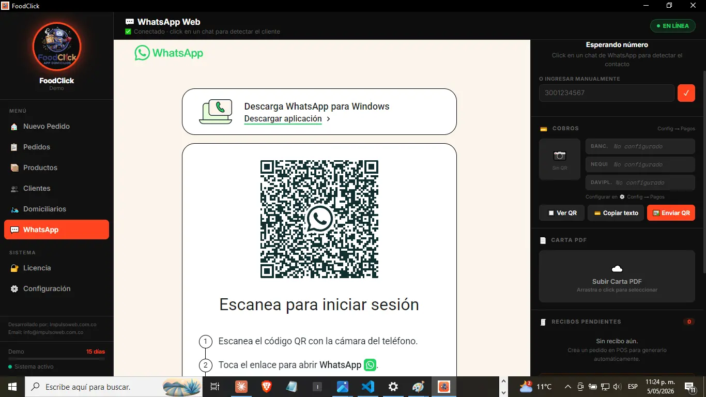
Task: Click the demo license progress bar
Action: (56, 358)
